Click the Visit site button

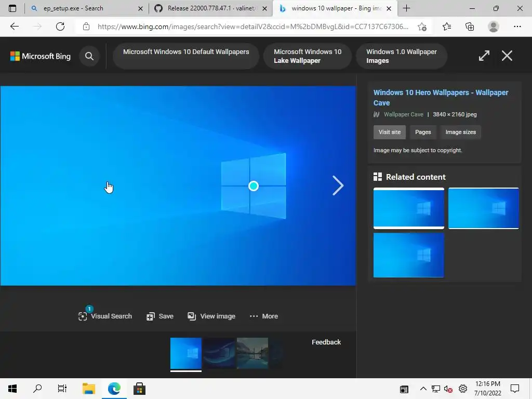coord(390,132)
